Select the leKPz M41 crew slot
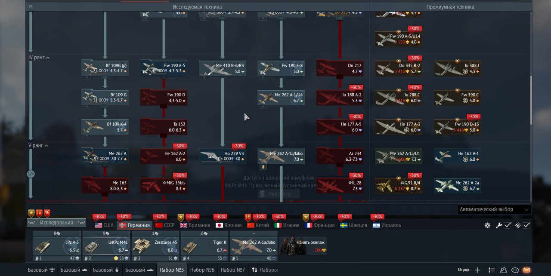The width and height of the screenshot is (551, 276). pyautogui.click(x=106, y=246)
